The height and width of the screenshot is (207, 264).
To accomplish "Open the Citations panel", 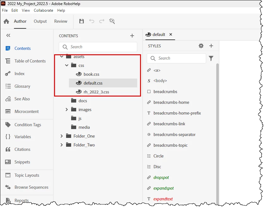I will point(18,149).
